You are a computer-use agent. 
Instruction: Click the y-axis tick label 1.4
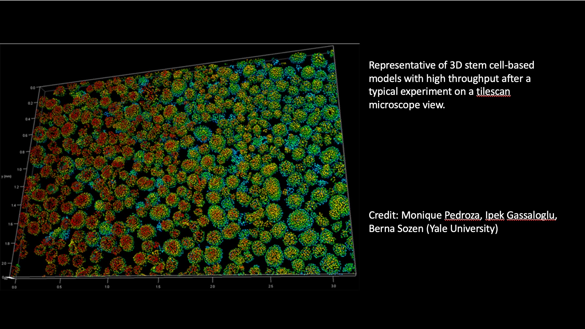click(x=13, y=205)
